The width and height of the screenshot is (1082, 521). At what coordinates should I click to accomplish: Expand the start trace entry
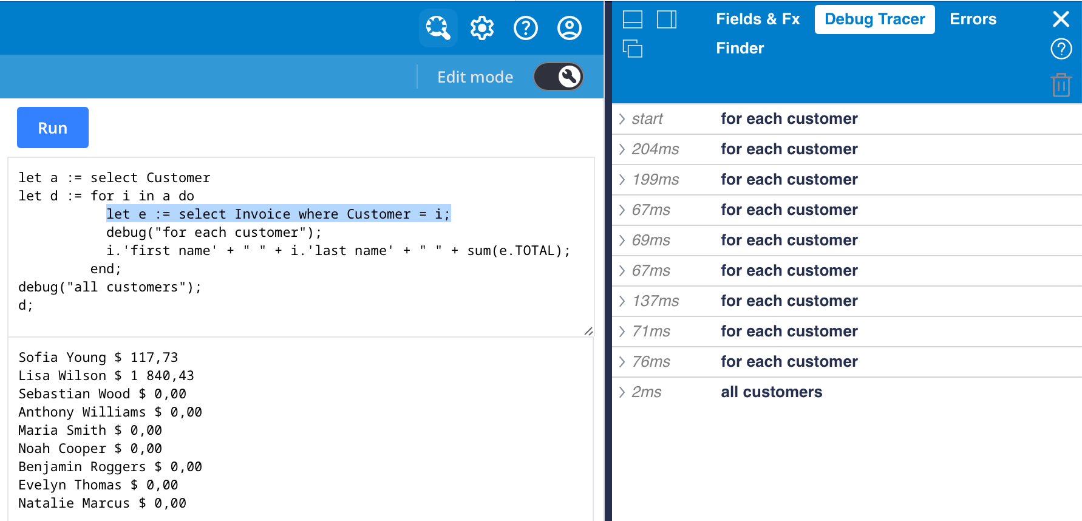click(622, 119)
